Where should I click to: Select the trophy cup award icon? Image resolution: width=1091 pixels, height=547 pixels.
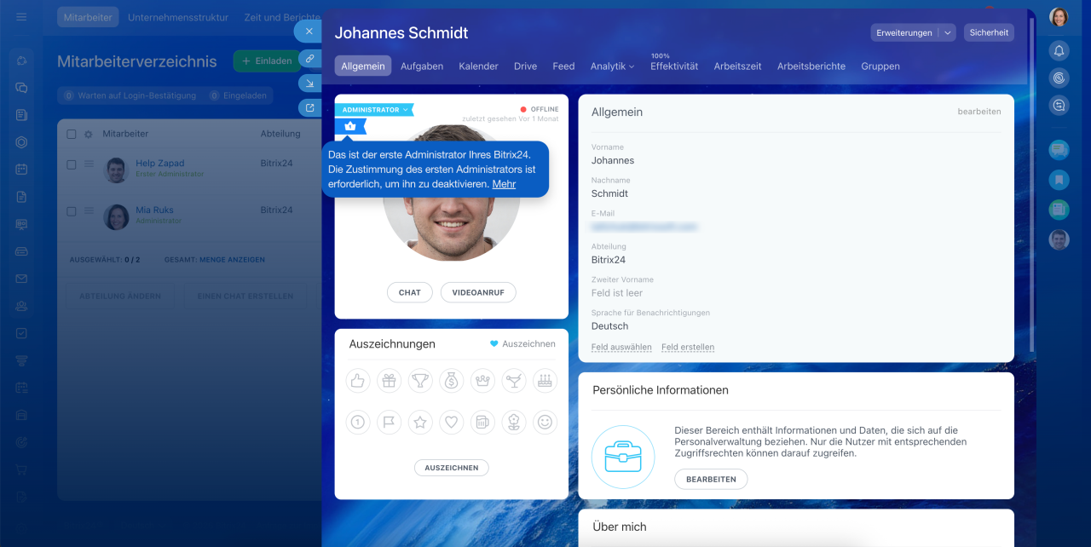(x=420, y=381)
